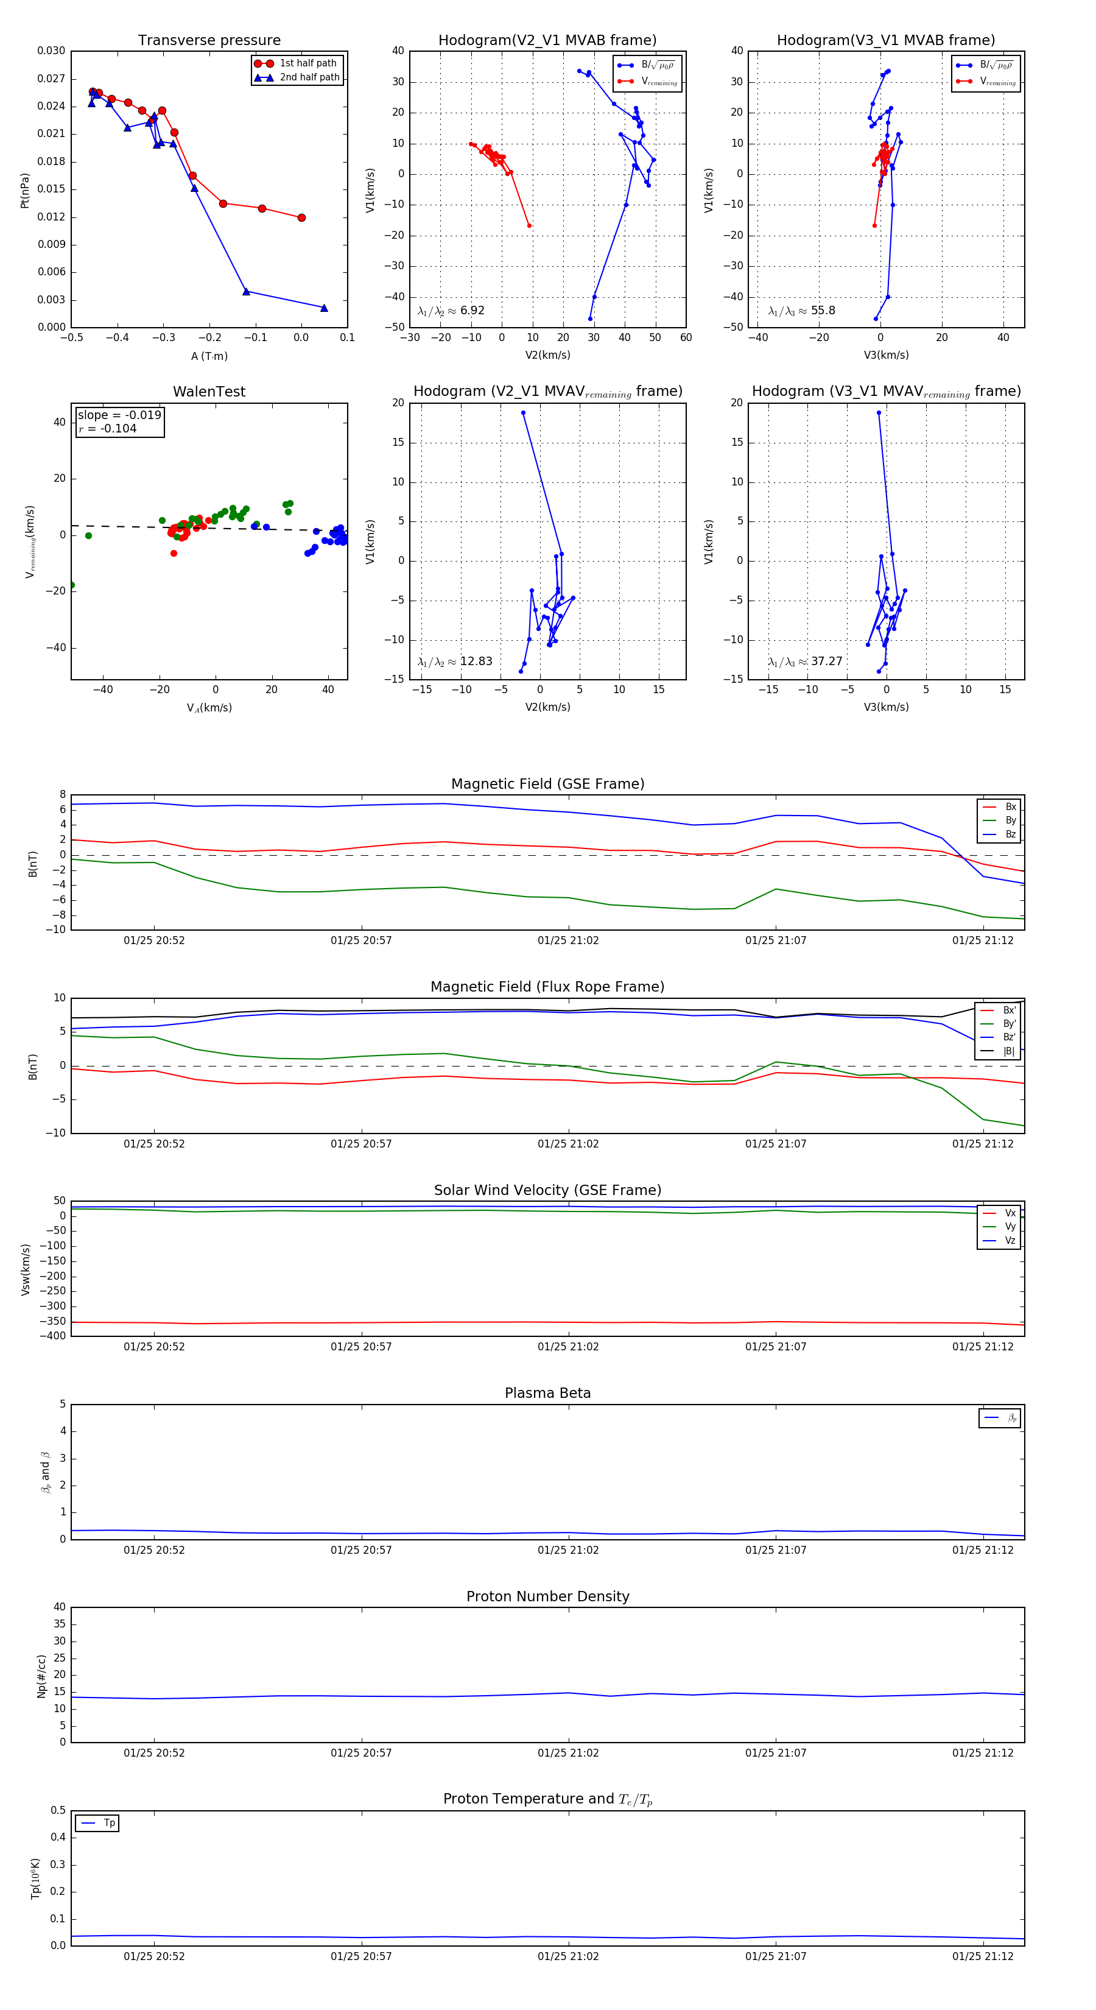The image size is (1096, 2010).
Task: Click the 'Hodogram(V3_V1 MVAB frame)' title
Action: click(886, 41)
